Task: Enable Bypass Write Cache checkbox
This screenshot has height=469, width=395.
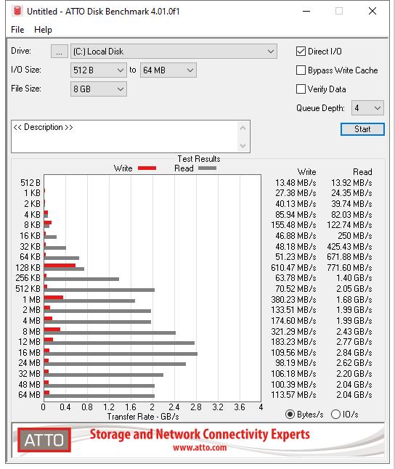Action: click(301, 70)
